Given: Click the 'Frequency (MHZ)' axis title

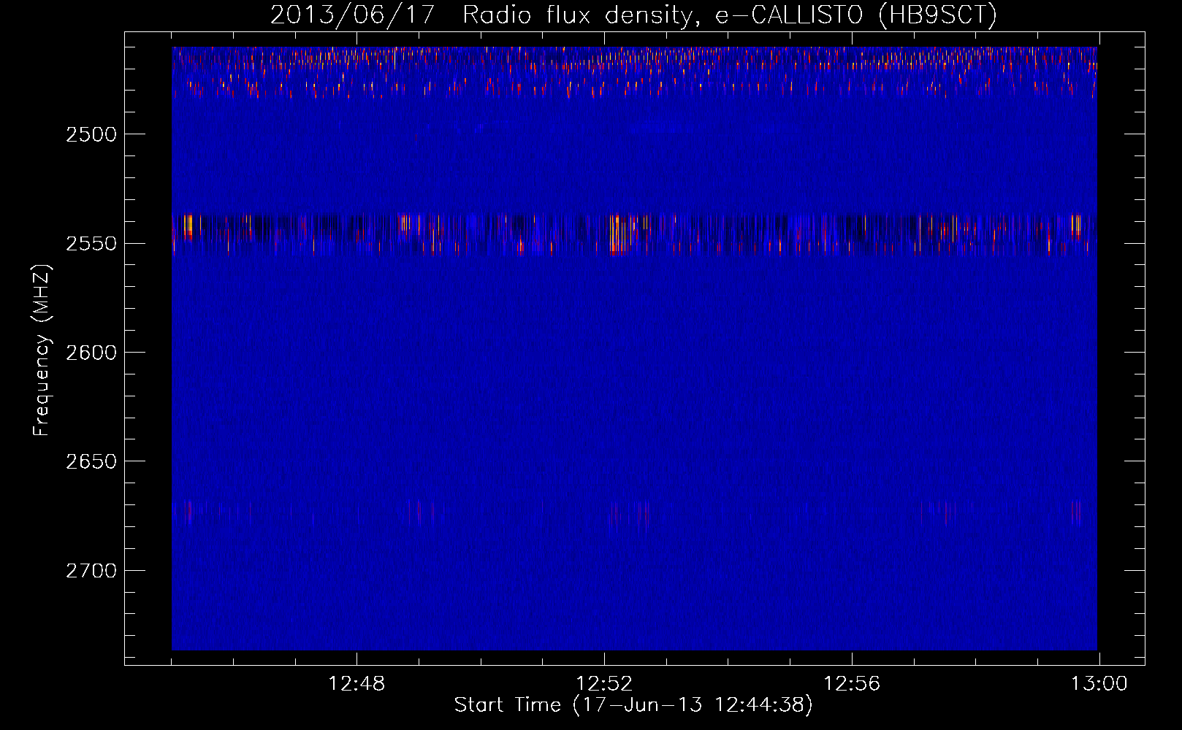Looking at the screenshot, I should tap(42, 350).
